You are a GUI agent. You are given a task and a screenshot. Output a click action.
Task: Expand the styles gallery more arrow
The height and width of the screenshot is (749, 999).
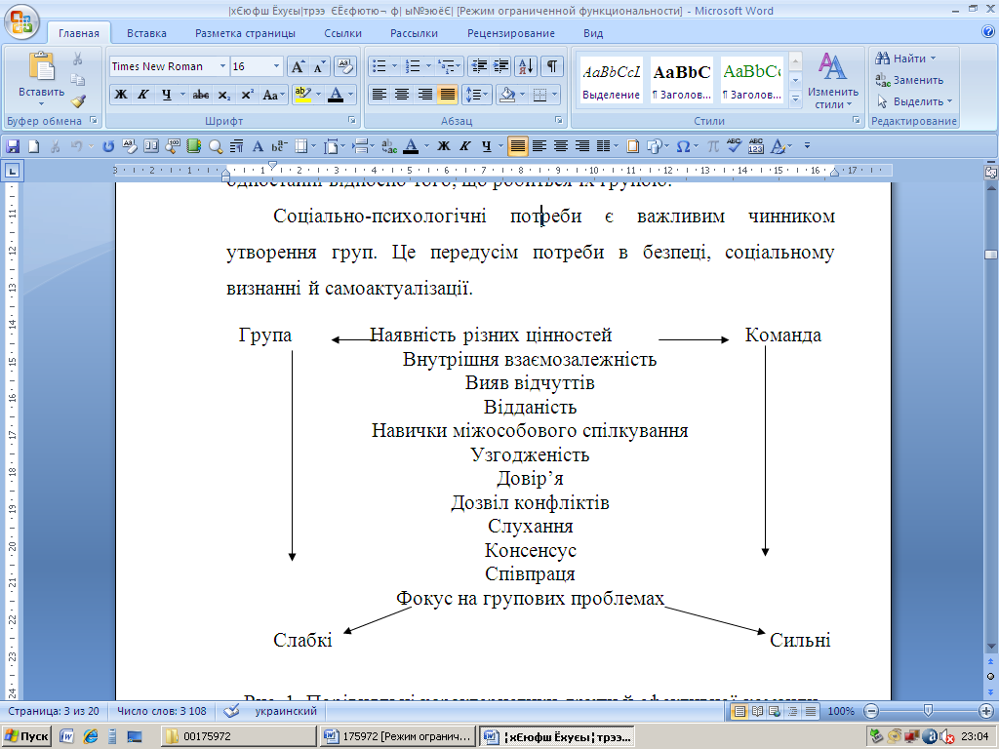pos(795,99)
